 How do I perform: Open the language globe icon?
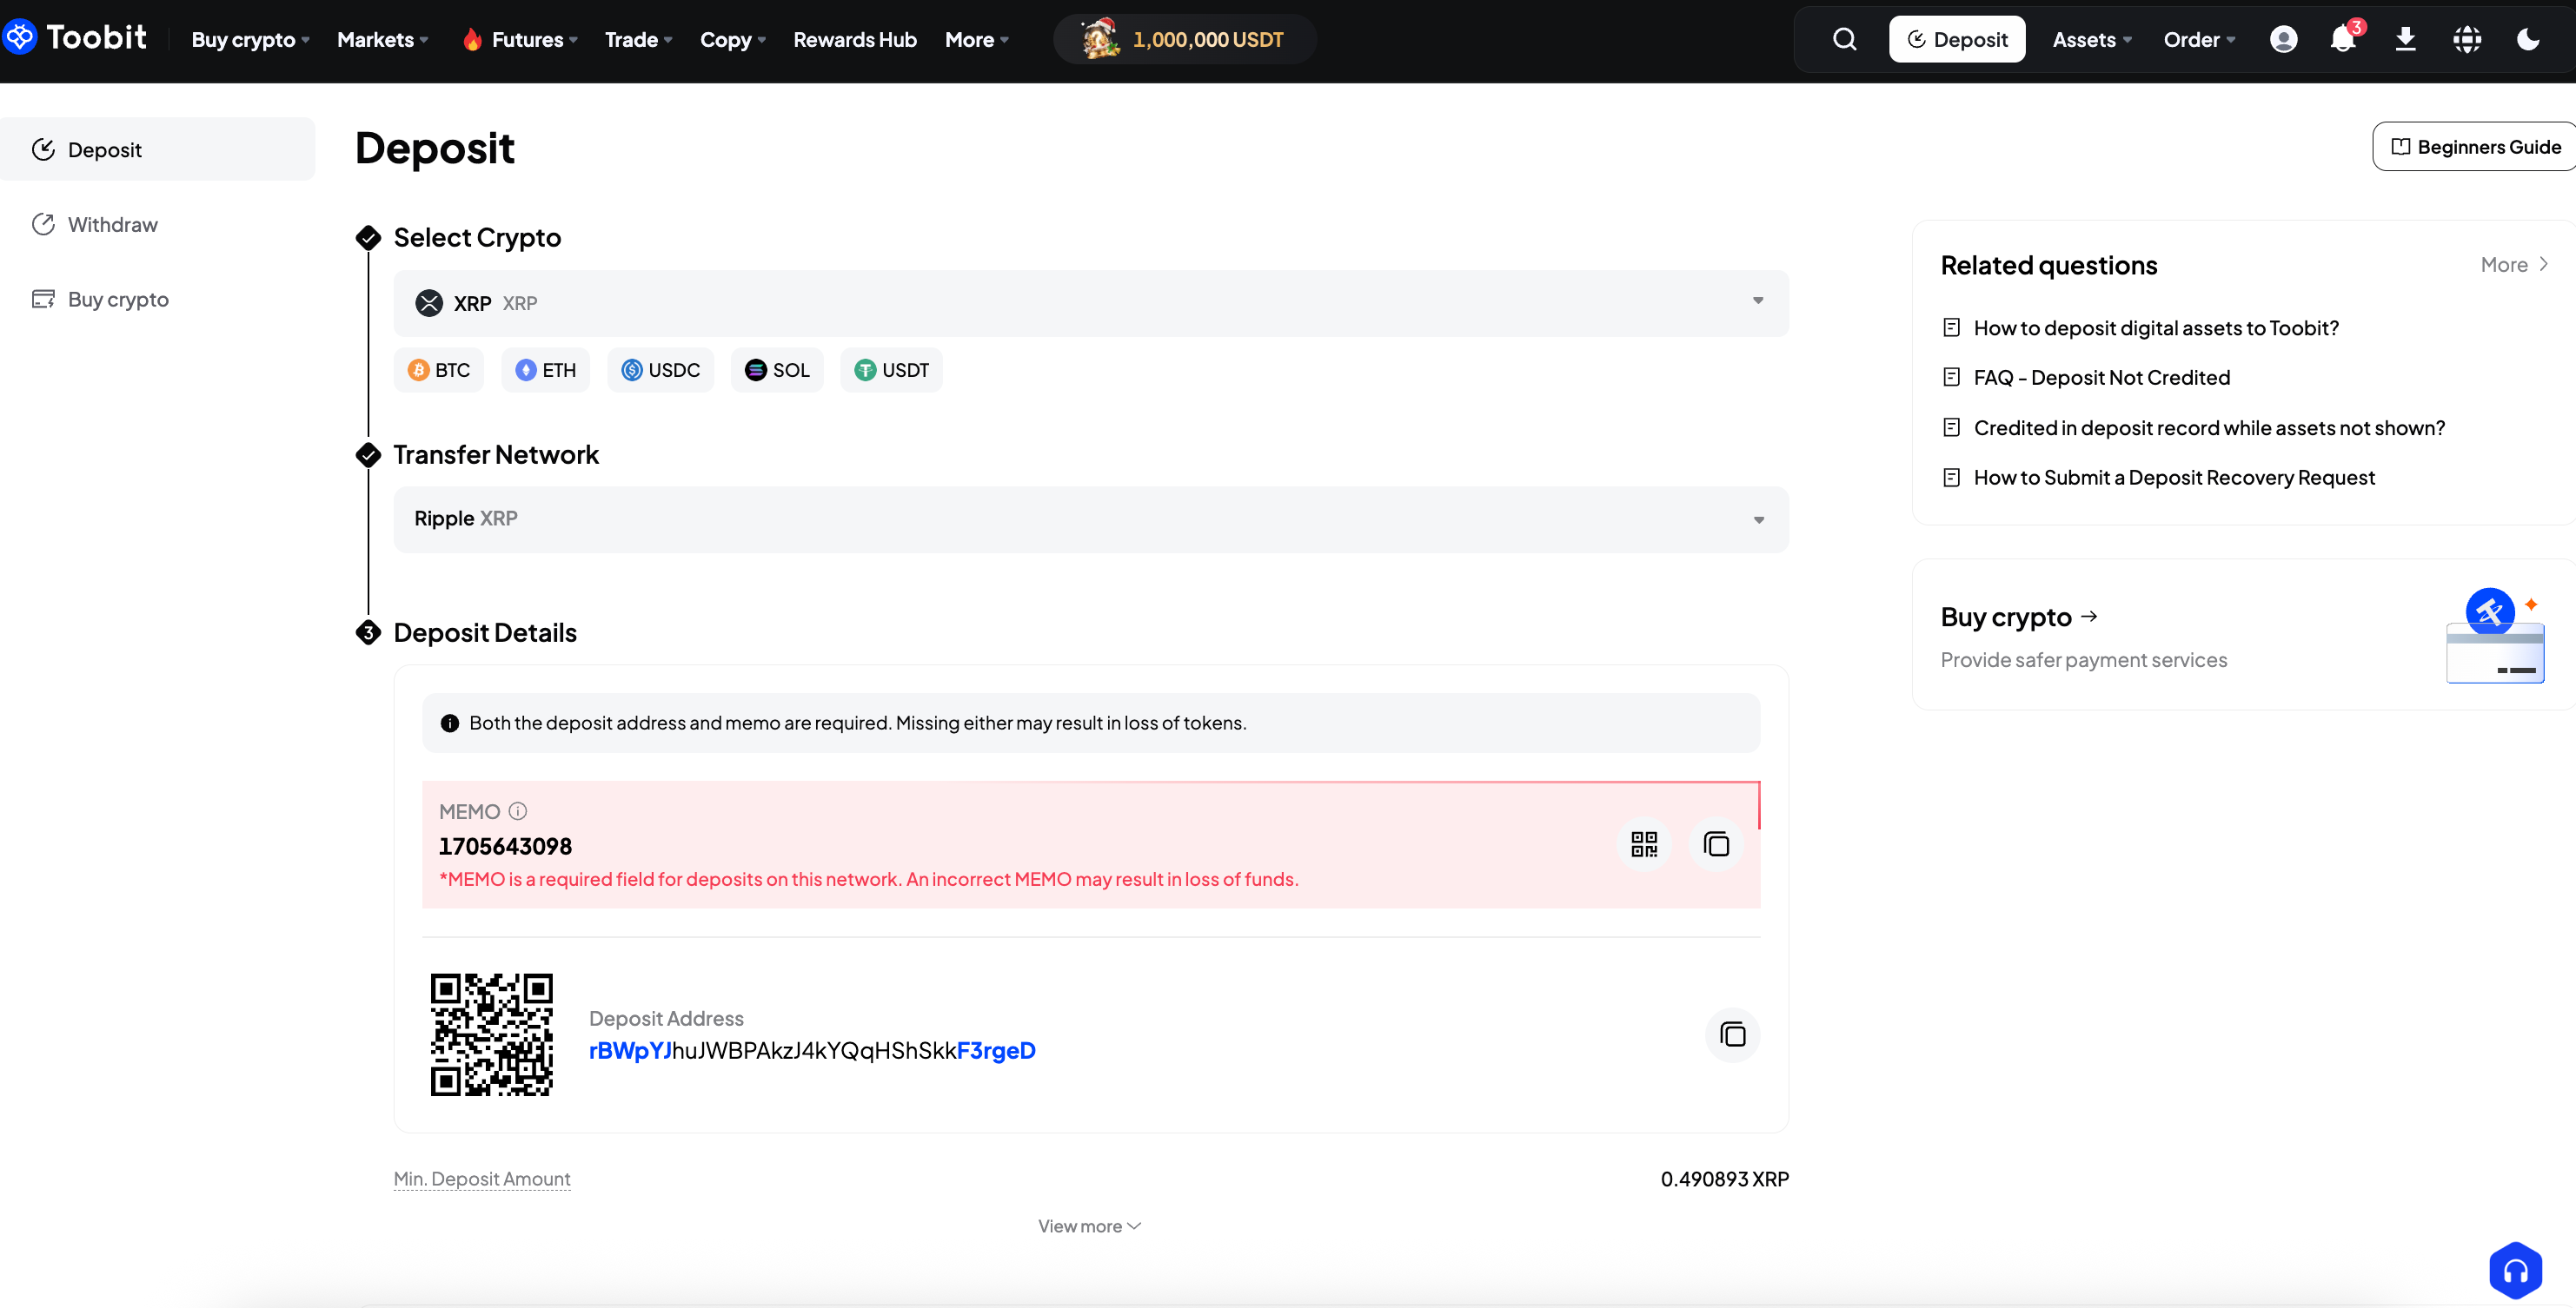tap(2467, 39)
